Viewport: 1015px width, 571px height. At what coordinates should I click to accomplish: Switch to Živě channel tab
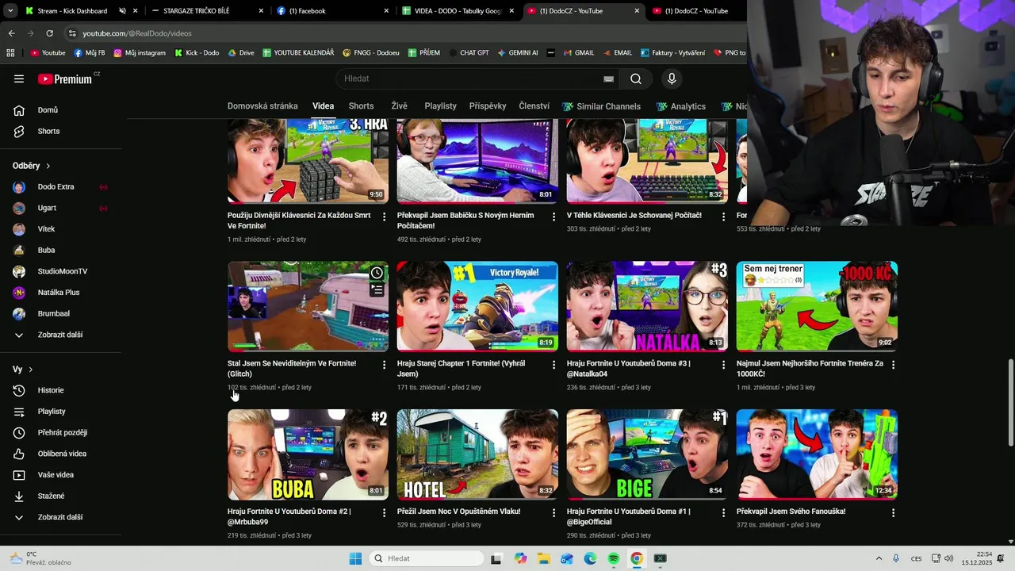tap(399, 106)
